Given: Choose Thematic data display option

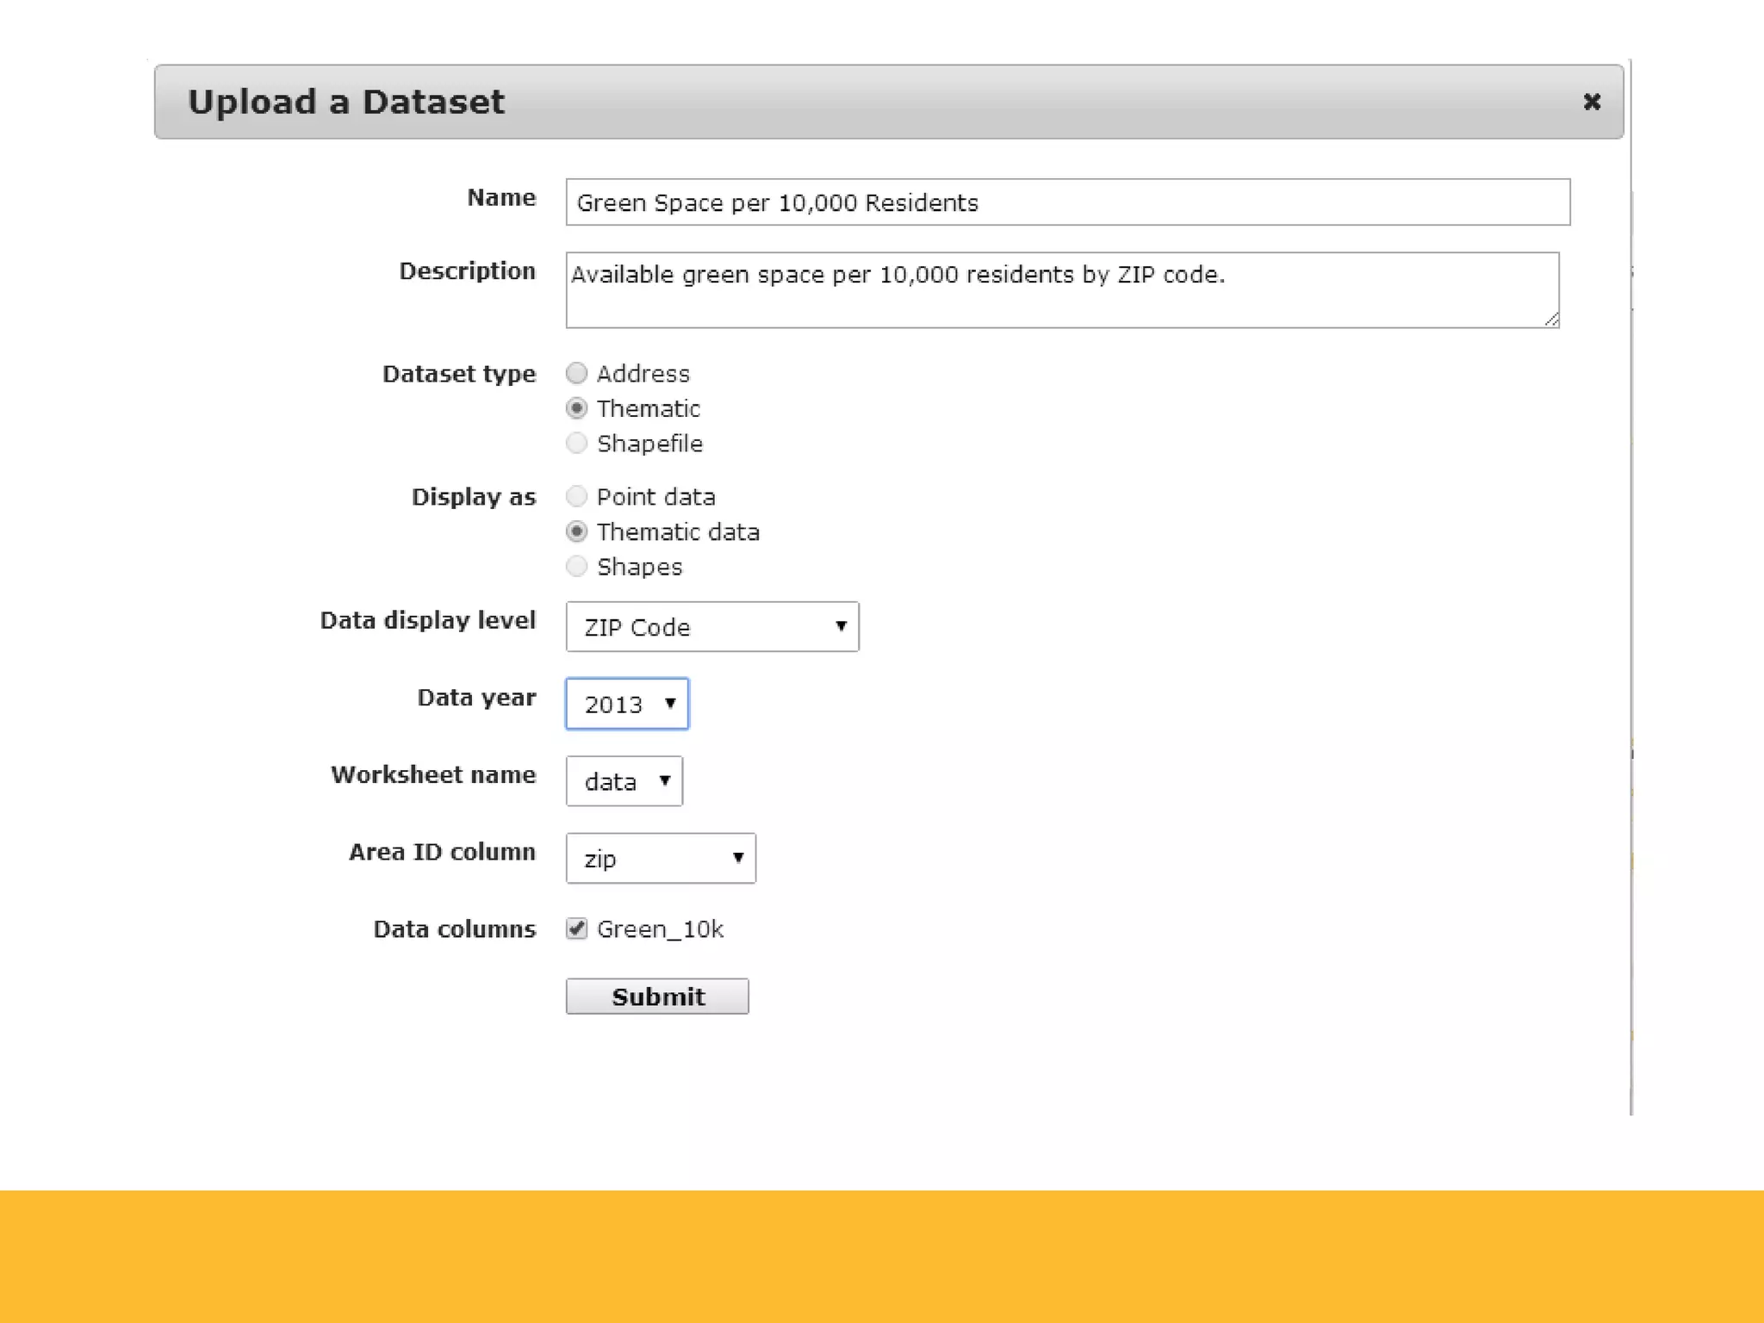Looking at the screenshot, I should coord(576,532).
